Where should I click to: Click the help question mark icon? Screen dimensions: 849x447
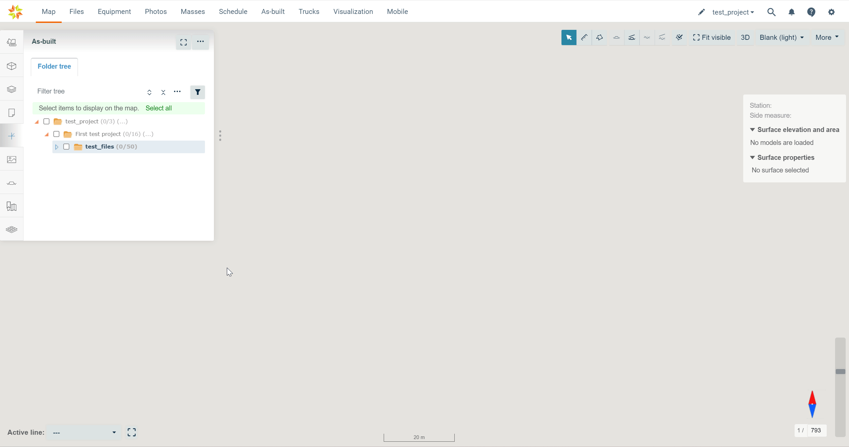[811, 12]
